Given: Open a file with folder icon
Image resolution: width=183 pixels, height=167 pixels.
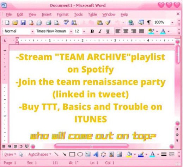Looking at the screenshot, I should coord(15,22).
